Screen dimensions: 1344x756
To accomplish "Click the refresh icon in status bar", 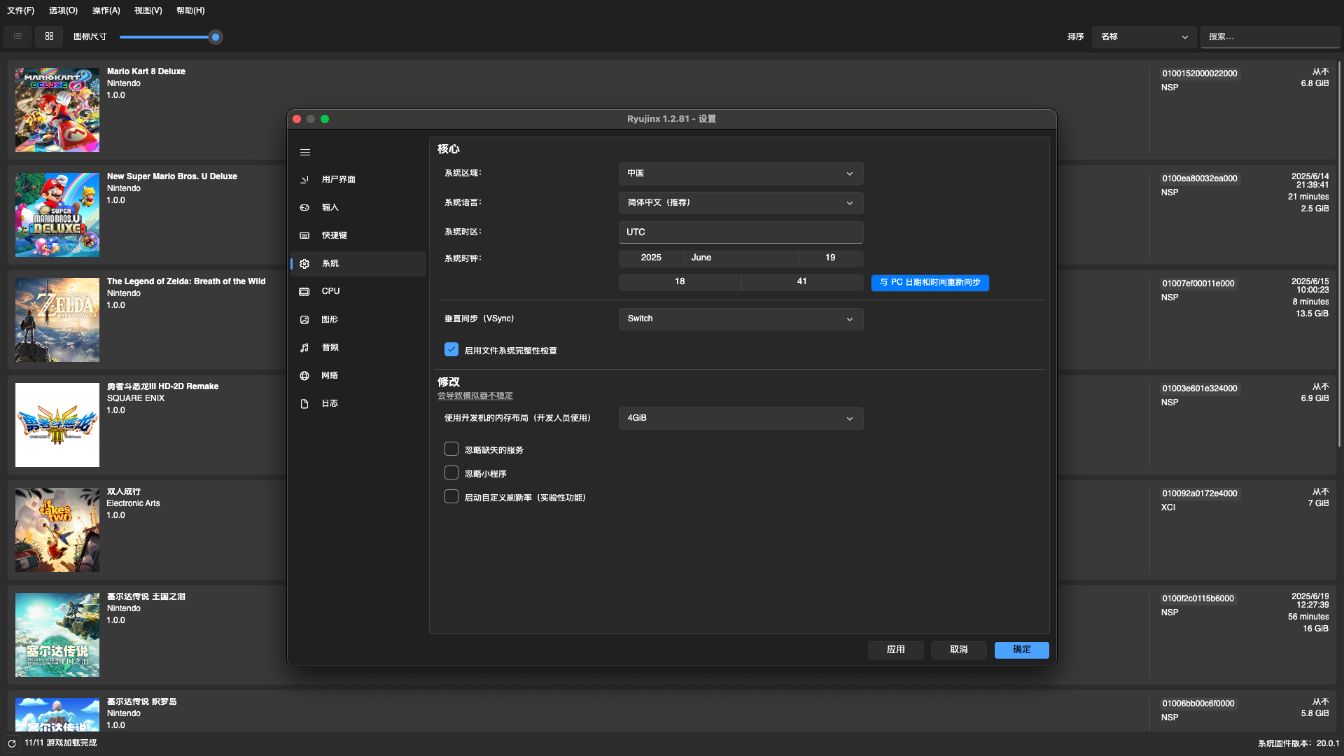I will coord(12,743).
